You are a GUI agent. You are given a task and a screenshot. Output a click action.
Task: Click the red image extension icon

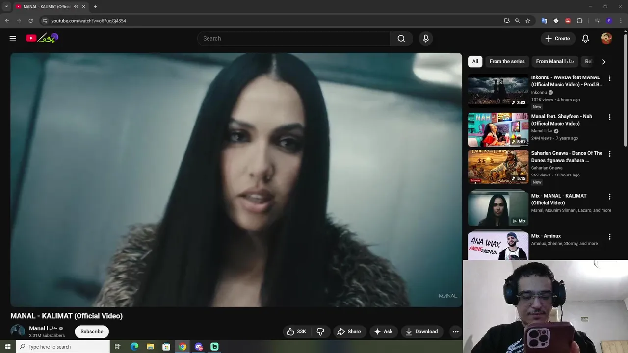click(x=568, y=21)
